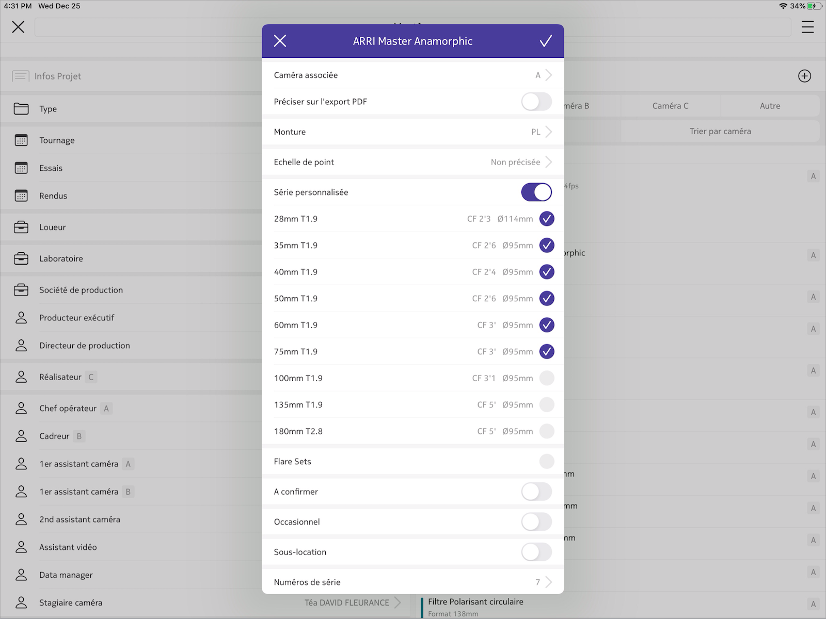Select the Flare Sets option
The height and width of the screenshot is (619, 826).
[547, 462]
